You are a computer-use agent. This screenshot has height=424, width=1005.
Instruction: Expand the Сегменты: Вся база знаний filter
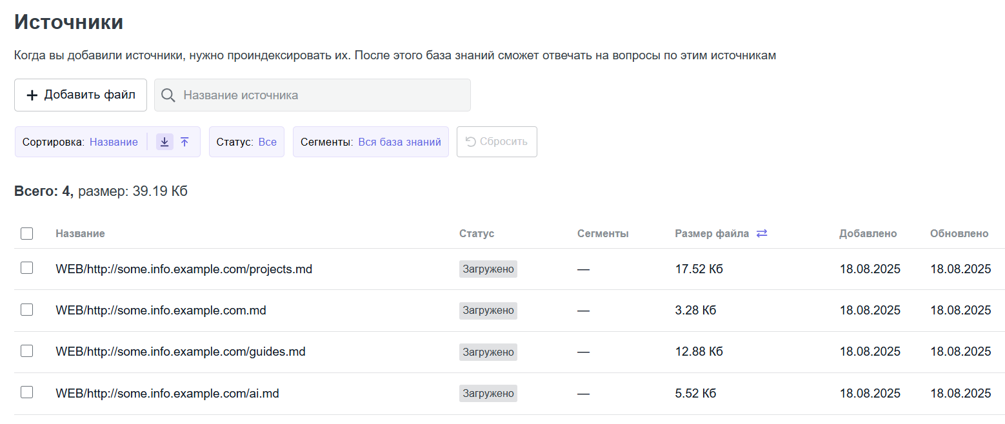click(370, 142)
